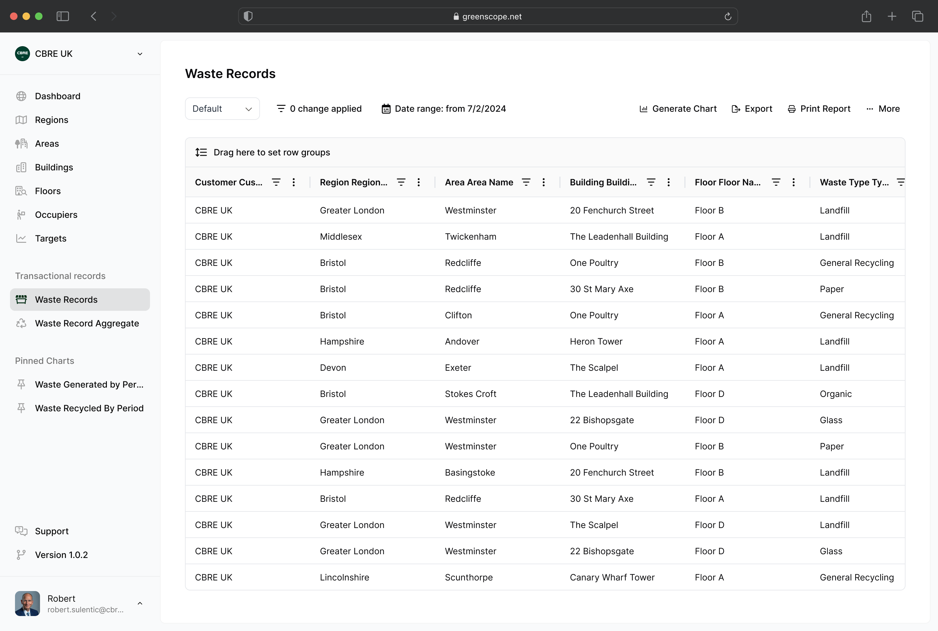The width and height of the screenshot is (938, 631).
Task: Open Floors from the sidebar
Action: (80, 191)
